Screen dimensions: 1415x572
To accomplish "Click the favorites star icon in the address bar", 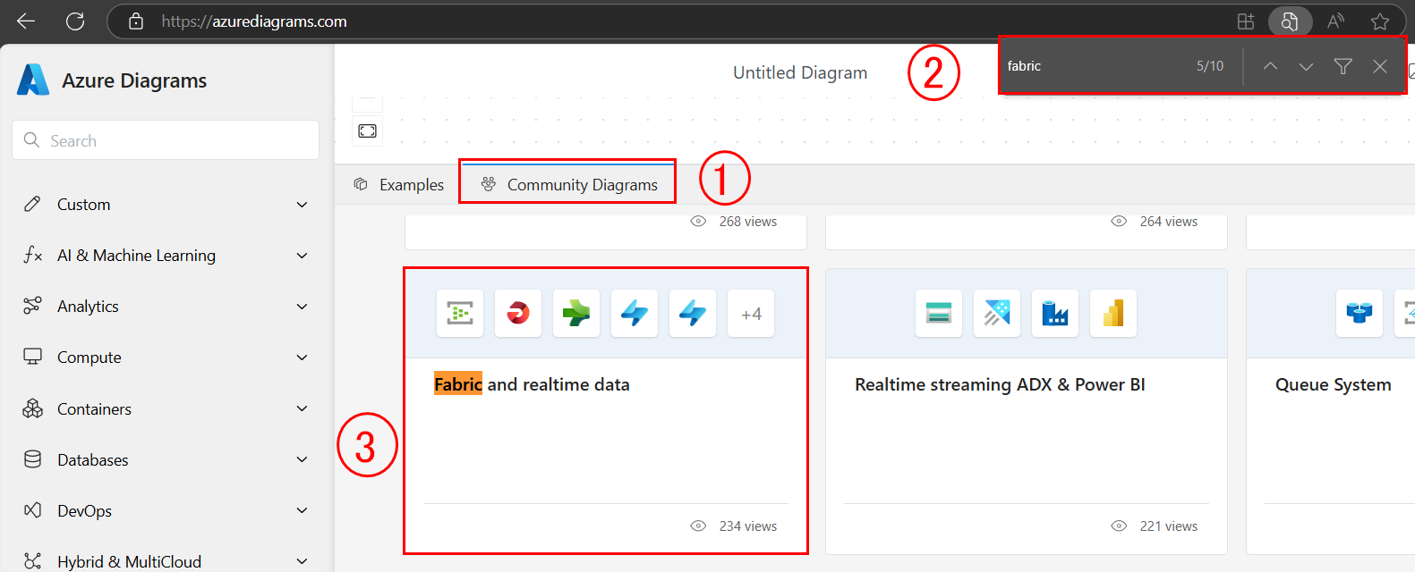I will pyautogui.click(x=1379, y=21).
